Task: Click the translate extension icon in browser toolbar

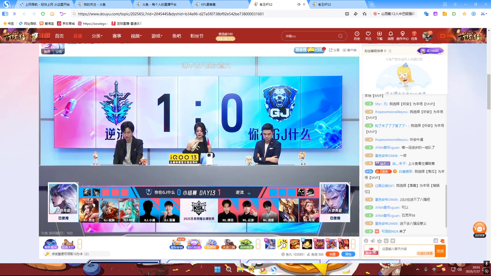Action: pyautogui.click(x=426, y=14)
